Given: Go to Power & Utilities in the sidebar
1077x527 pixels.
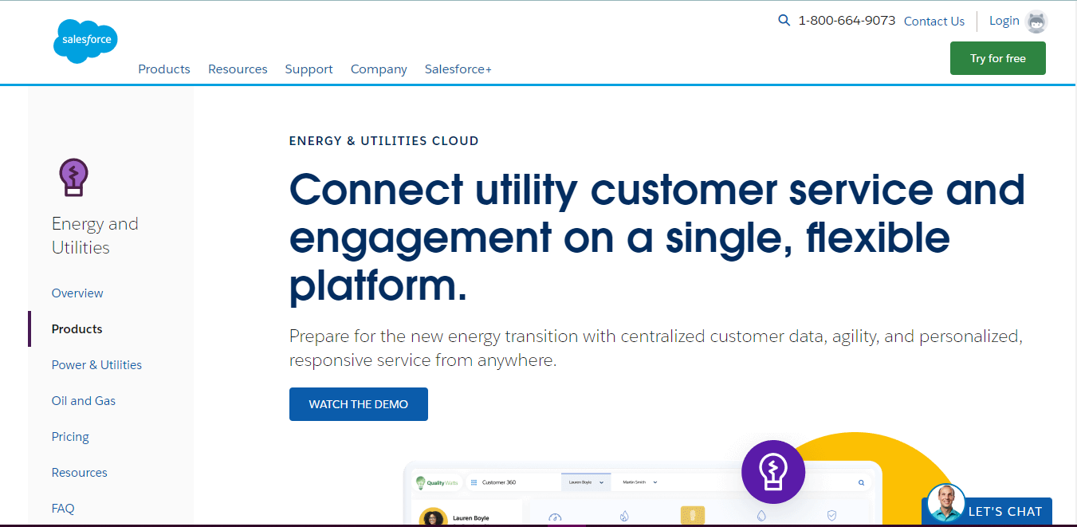Looking at the screenshot, I should point(96,365).
